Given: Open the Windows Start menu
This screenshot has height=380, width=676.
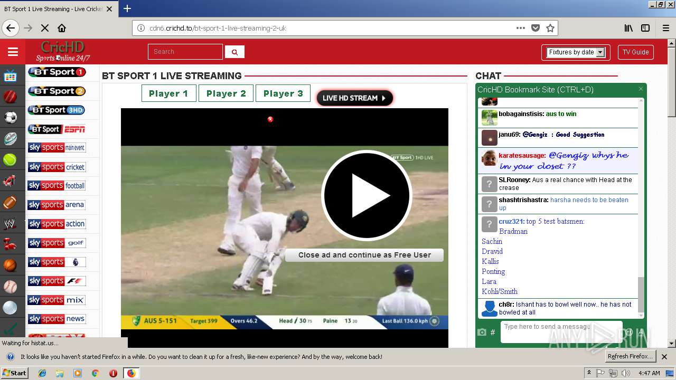Looking at the screenshot, I should pos(14,373).
